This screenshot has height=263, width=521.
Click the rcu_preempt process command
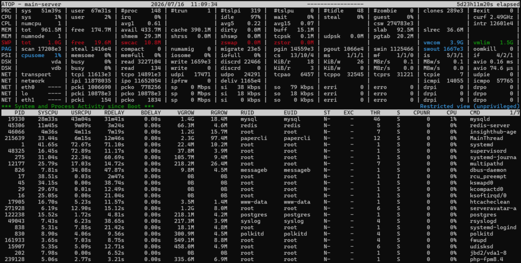(x=488, y=177)
